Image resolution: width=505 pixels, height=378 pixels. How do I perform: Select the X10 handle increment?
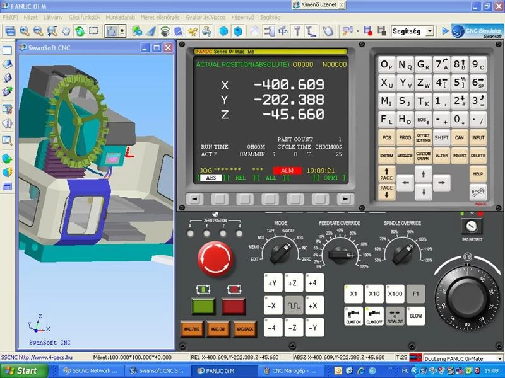click(374, 294)
